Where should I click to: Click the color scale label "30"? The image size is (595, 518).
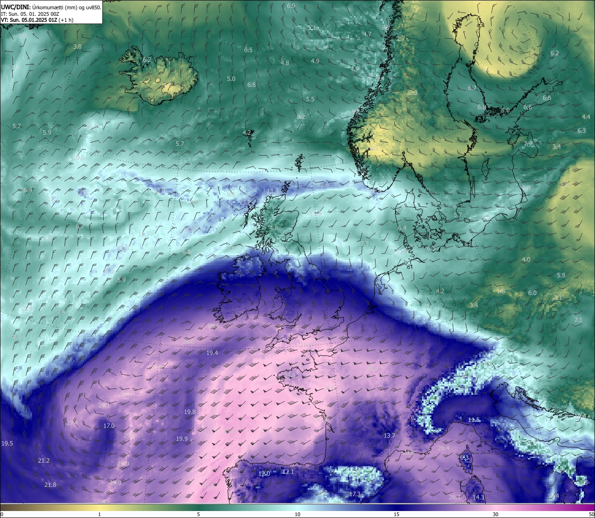point(496,514)
